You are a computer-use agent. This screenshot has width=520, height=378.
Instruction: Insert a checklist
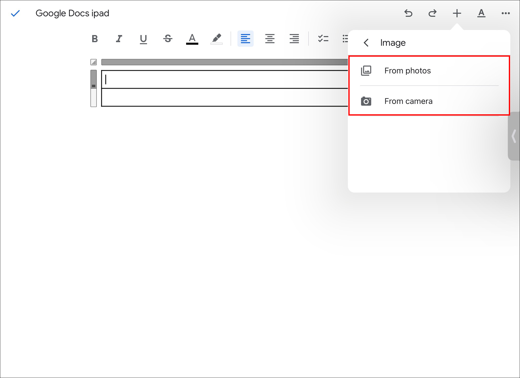323,39
